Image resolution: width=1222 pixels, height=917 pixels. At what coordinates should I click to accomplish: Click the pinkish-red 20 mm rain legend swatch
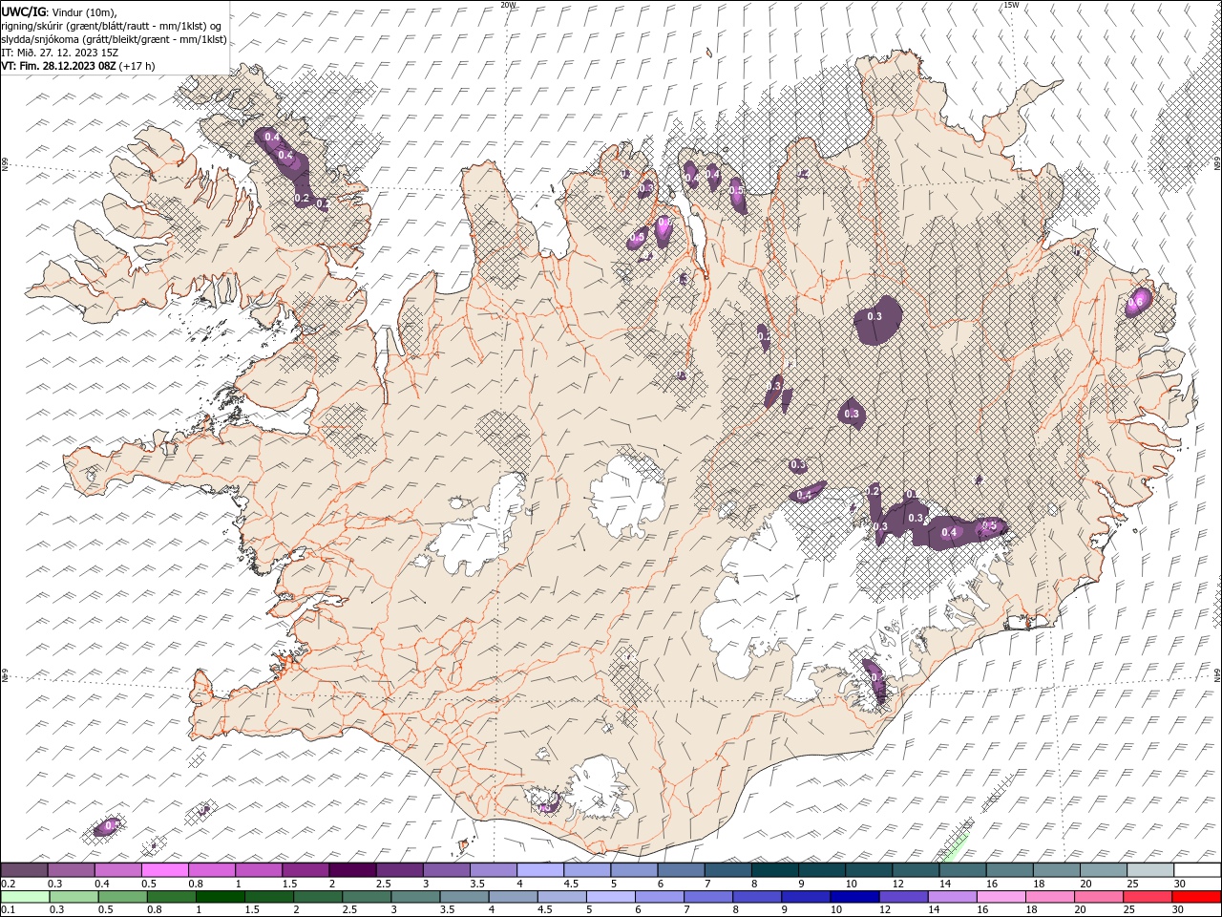1097,897
